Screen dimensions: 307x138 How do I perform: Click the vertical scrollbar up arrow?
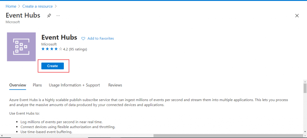point(305,82)
